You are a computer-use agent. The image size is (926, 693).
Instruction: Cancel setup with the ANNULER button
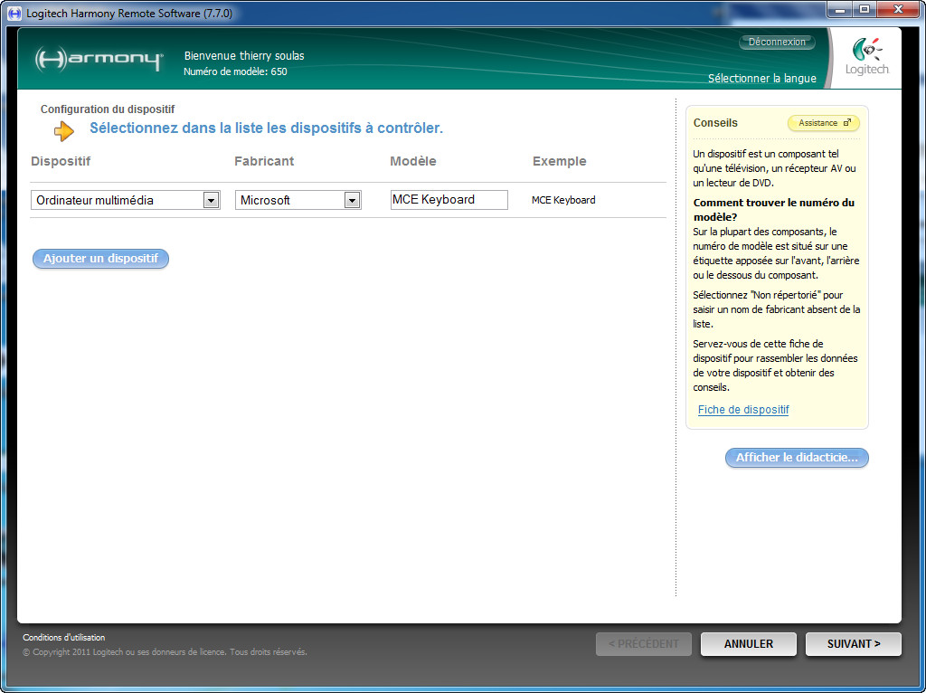click(749, 644)
